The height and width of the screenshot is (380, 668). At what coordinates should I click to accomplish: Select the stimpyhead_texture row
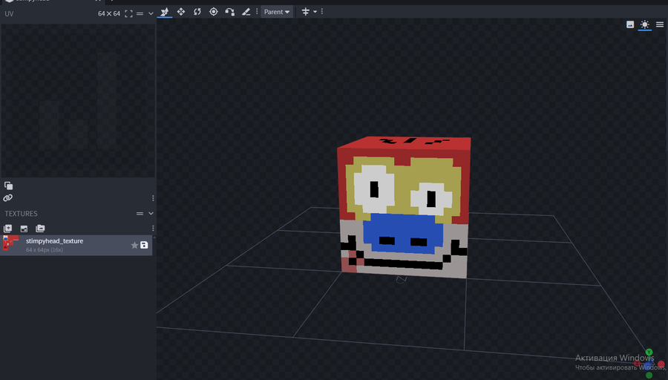click(76, 246)
